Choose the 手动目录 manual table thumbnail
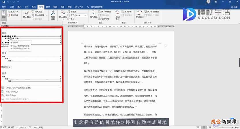Image resolution: width=240 pixels, height=129 pixels. point(31,37)
